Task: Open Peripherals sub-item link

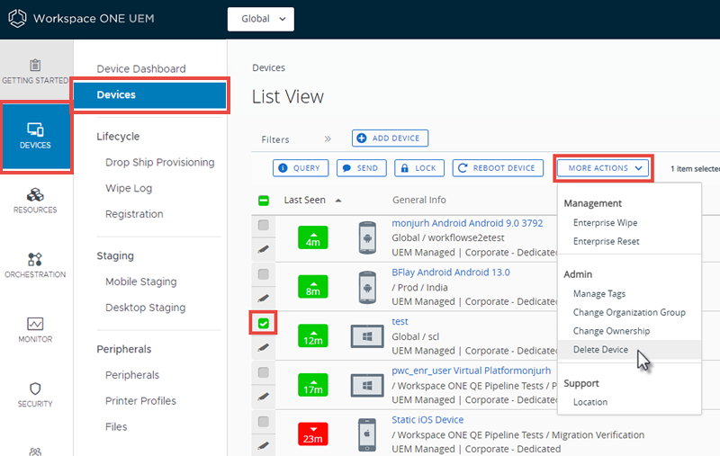Action: (132, 375)
